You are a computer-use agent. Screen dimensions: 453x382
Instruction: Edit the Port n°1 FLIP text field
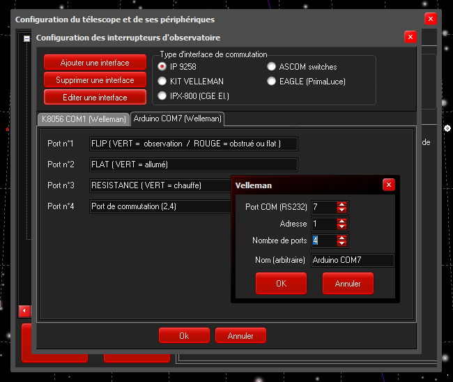[194, 144]
